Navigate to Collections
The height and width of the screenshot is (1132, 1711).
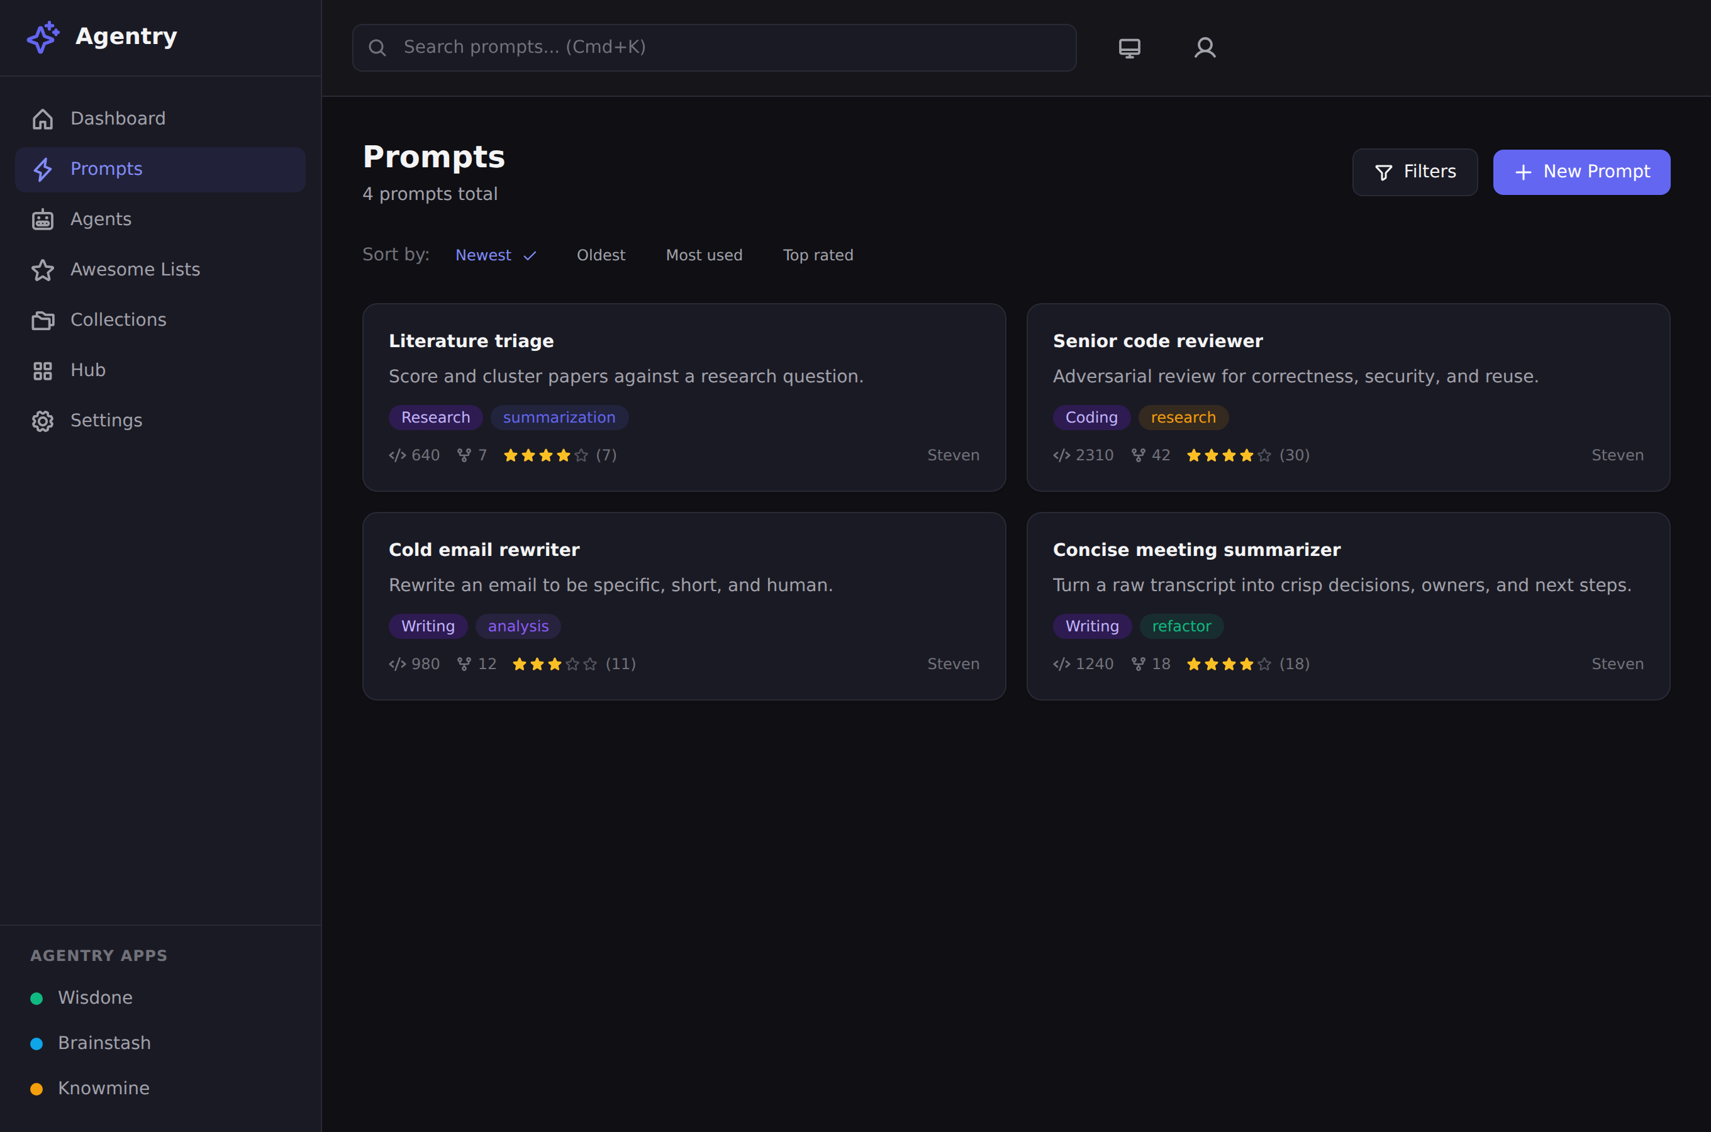click(x=160, y=321)
